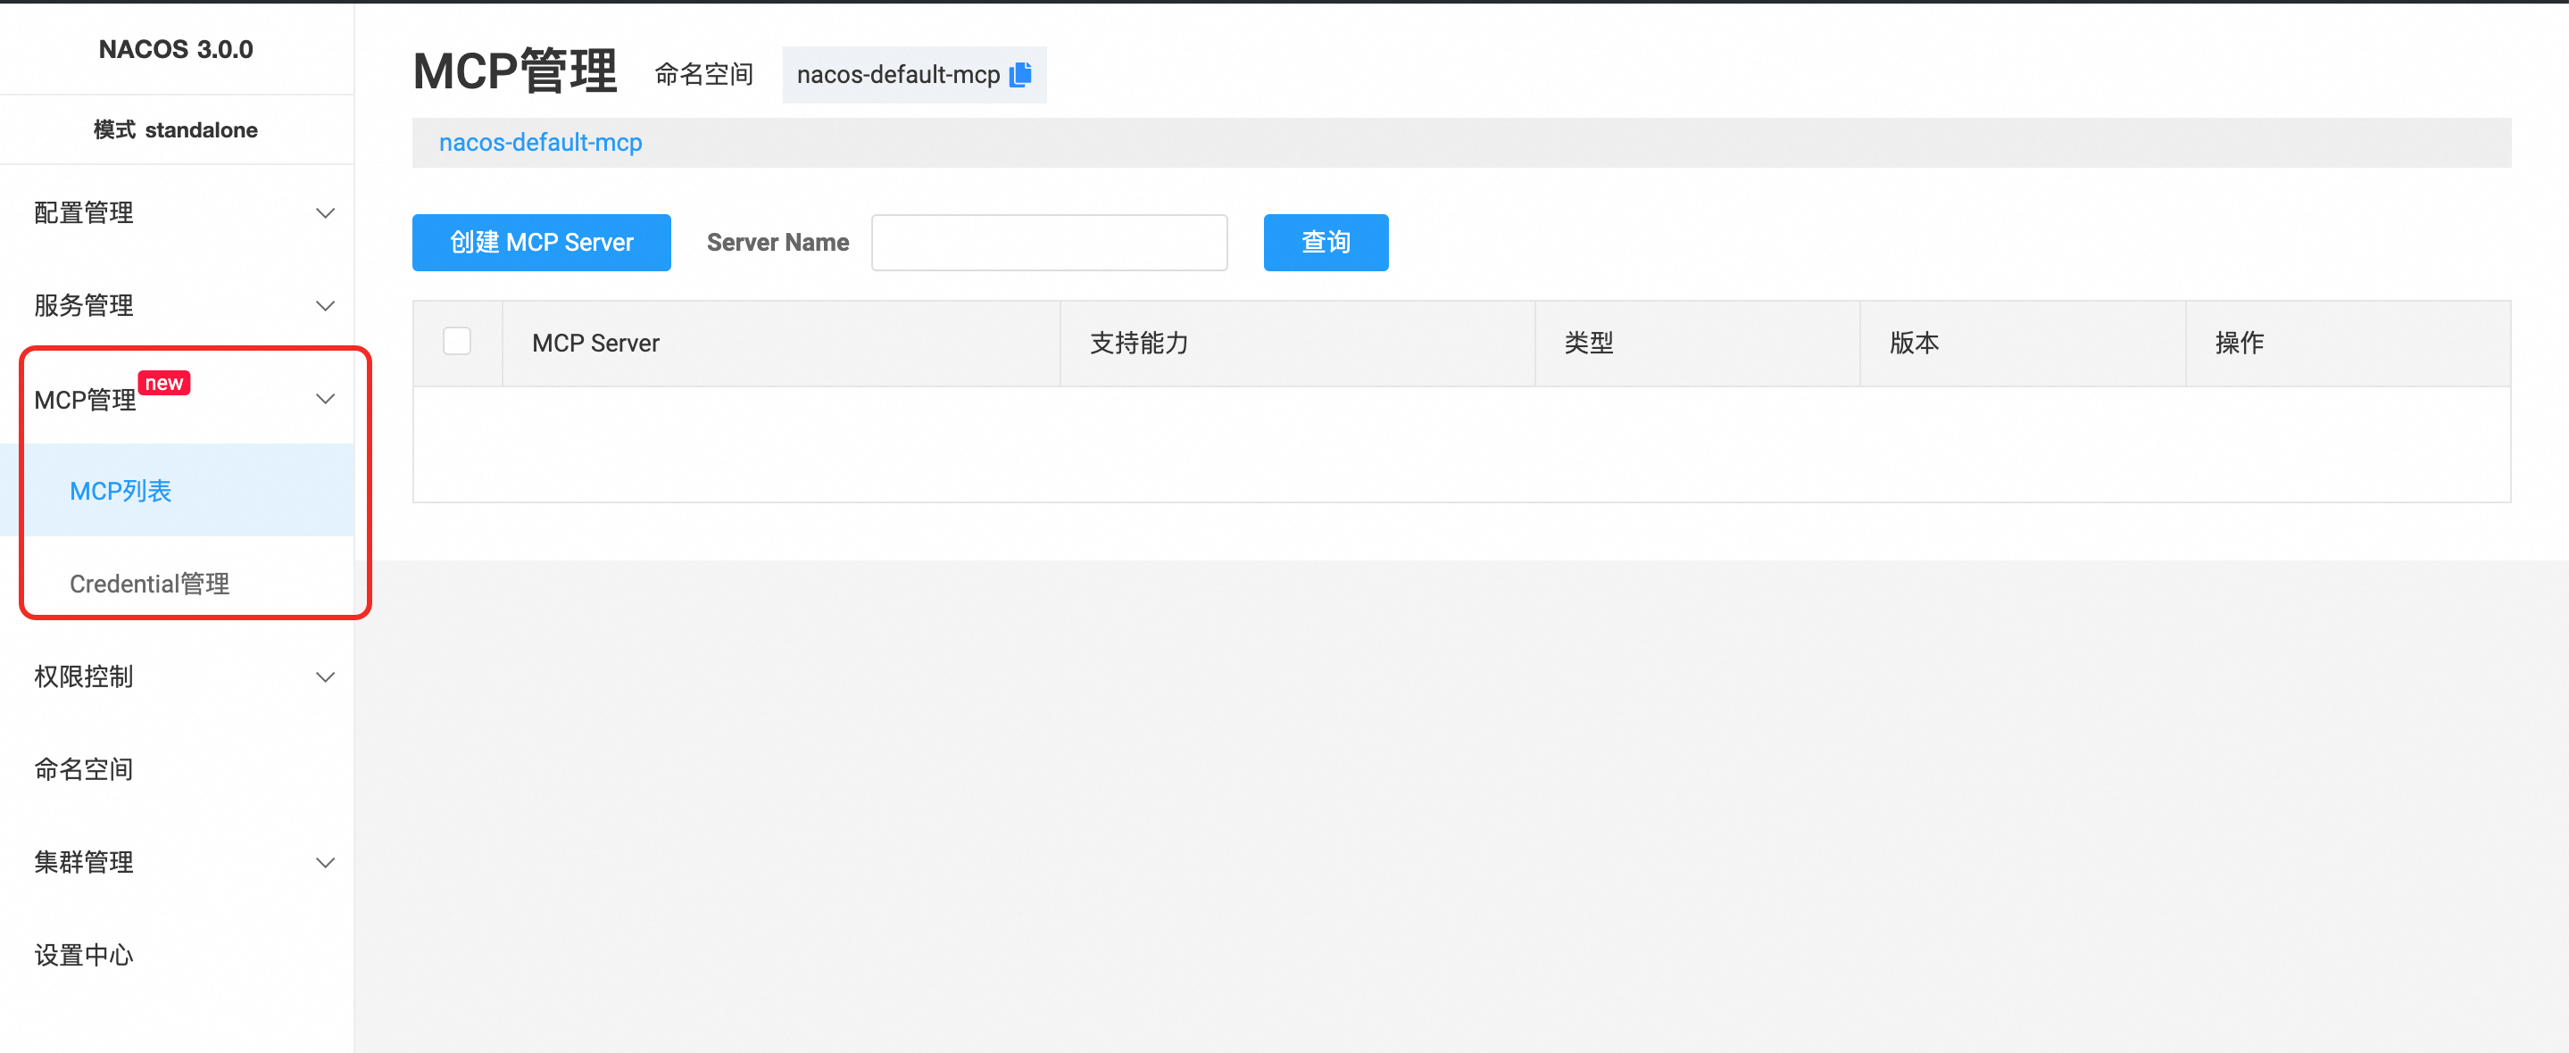
Task: Open the 命名空间 sidebar item
Action: 84,770
